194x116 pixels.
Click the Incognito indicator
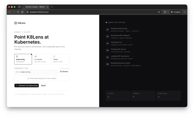176,12
